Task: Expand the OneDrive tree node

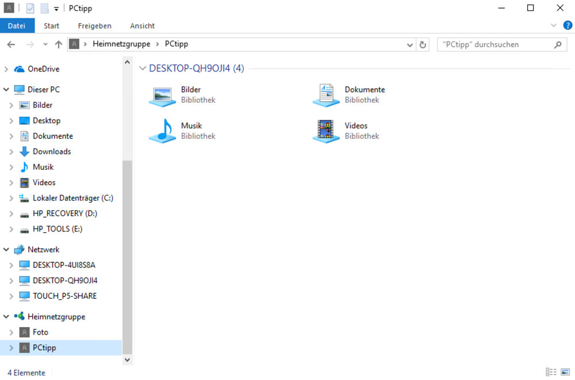Action: tap(6, 69)
